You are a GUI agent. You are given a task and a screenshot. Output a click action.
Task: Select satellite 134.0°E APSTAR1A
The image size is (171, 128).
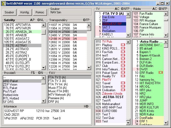pyautogui.click(x=22, y=25)
